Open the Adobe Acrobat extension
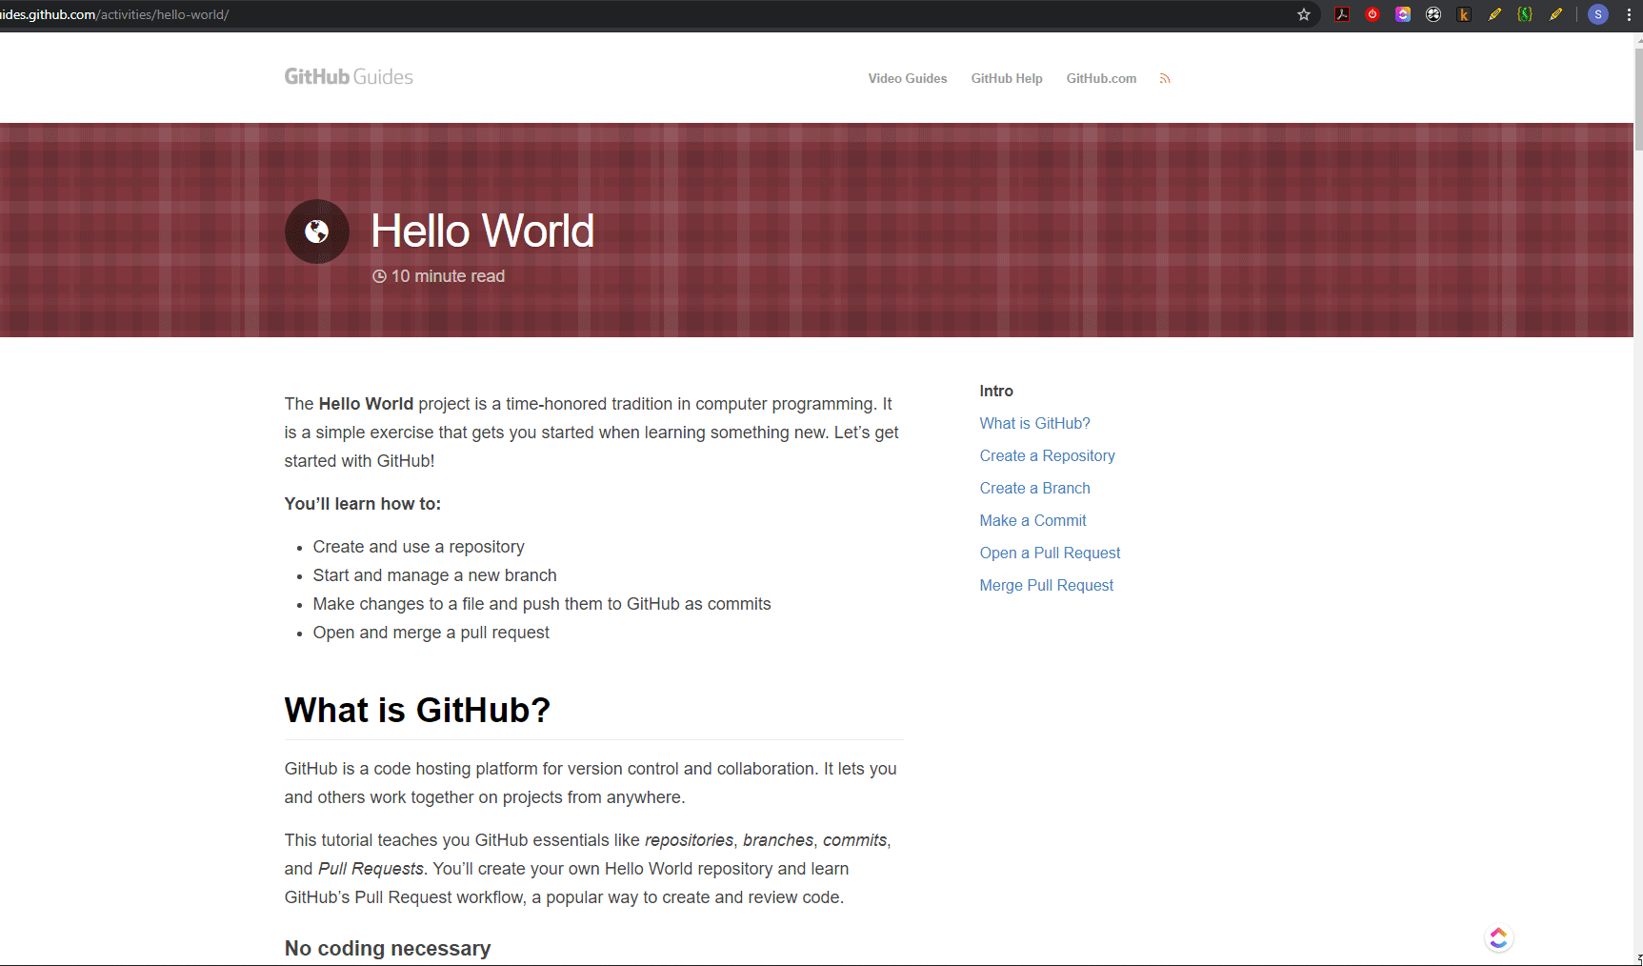Image resolution: width=1643 pixels, height=966 pixels. point(1342,14)
